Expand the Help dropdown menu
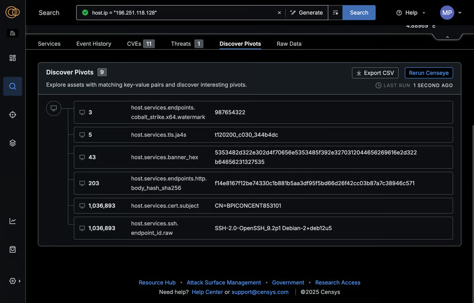 coord(410,12)
